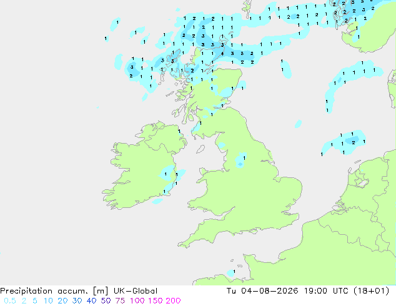The height and width of the screenshot is (306, 396).
Task: Click the 'UK-Global' model label
Action: click(x=136, y=291)
